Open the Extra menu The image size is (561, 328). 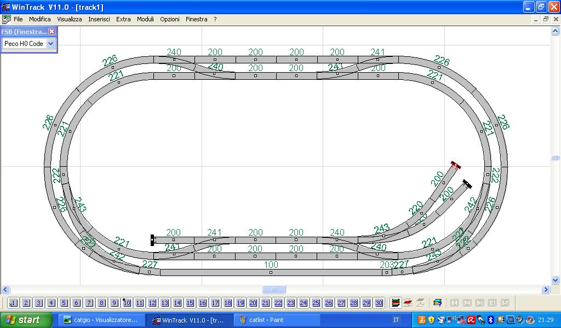pyautogui.click(x=123, y=19)
